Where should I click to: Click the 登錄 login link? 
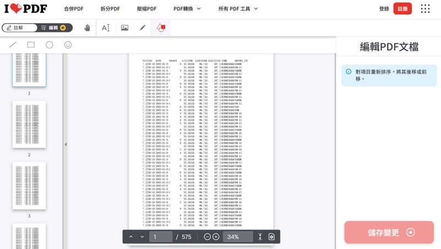tap(384, 9)
